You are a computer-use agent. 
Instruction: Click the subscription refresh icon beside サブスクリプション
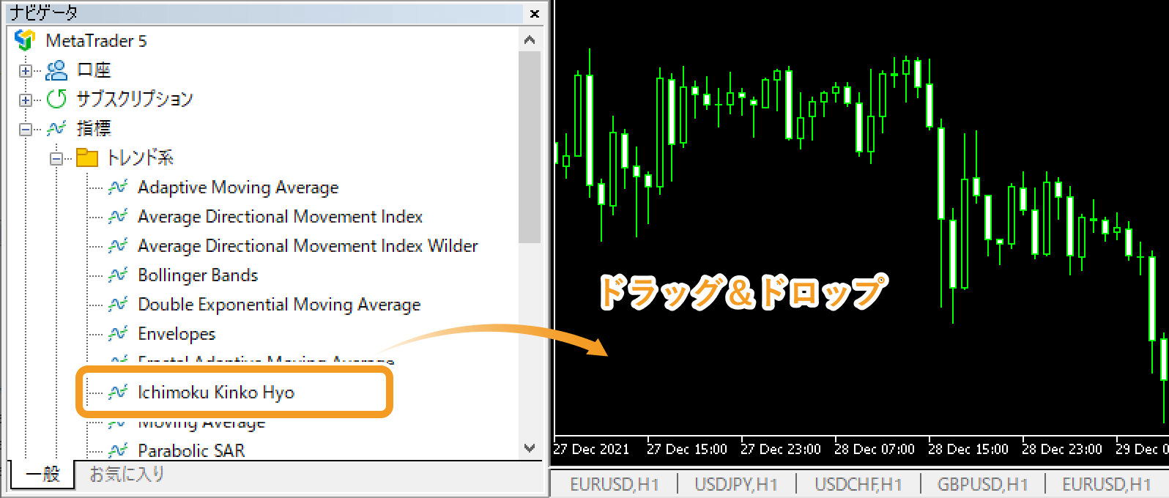(56, 99)
